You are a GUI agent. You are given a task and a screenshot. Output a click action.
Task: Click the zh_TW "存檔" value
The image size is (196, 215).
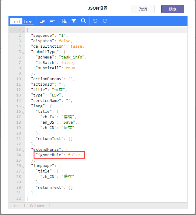[x=68, y=117]
